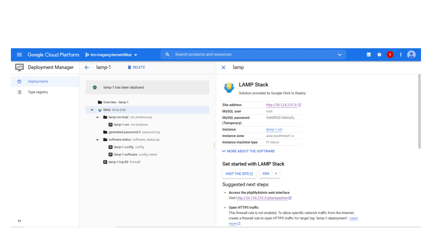Image resolution: width=436 pixels, height=245 pixels.
Task: Collapse the software-status tree node
Action: 97,140
